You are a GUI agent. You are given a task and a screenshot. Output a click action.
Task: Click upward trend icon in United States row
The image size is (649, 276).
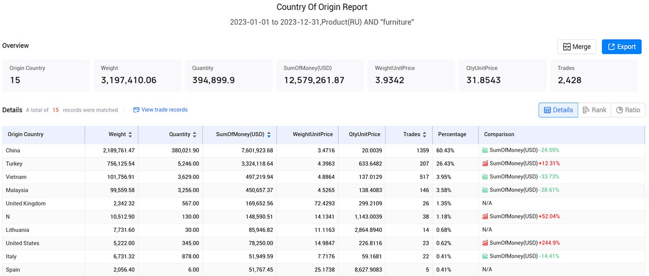pos(485,243)
